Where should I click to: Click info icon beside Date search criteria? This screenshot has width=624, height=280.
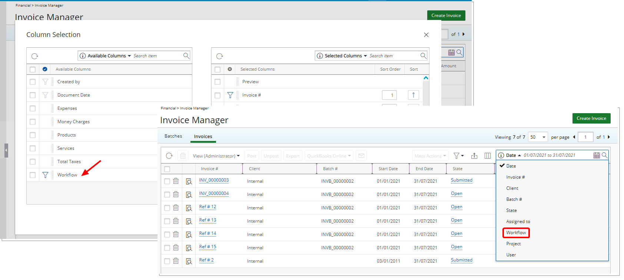pyautogui.click(x=501, y=155)
